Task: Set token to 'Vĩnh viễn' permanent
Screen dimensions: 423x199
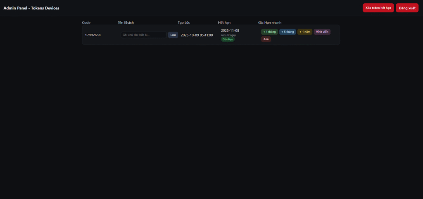Action: point(322,32)
